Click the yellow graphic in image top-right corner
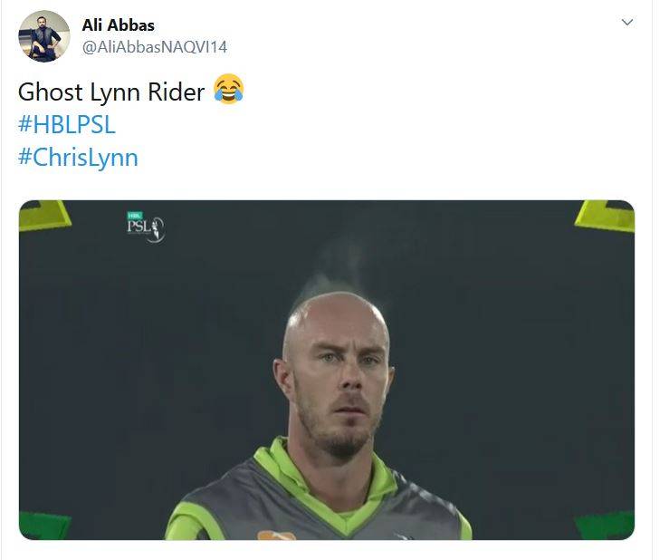The width and height of the screenshot is (669, 560). coord(605,216)
